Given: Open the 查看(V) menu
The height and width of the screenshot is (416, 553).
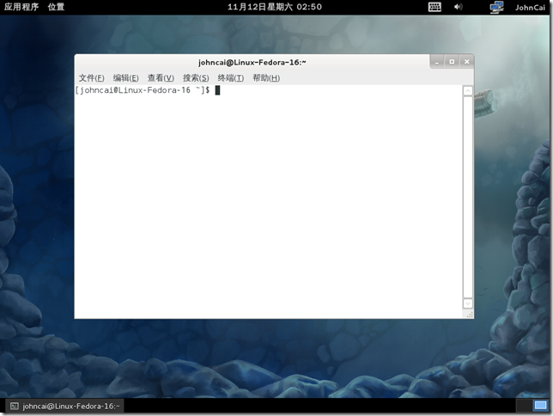Looking at the screenshot, I should pos(161,78).
